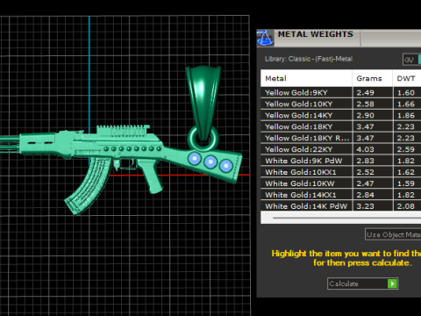The height and width of the screenshot is (316, 421).
Task: Click the Library: Classic-(Fast)-Metal label
Action: click(309, 59)
